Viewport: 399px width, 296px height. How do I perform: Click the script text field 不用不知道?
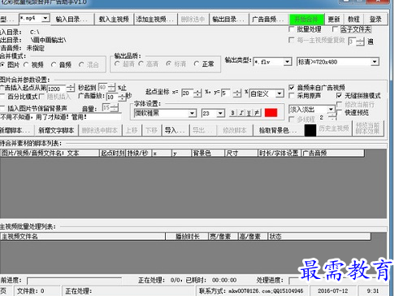pyautogui.click(x=60, y=117)
